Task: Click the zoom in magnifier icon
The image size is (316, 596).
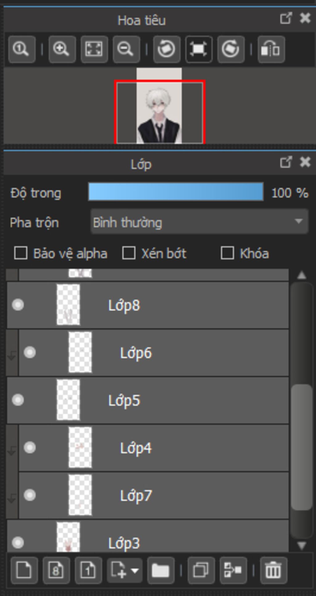Action: (x=62, y=49)
